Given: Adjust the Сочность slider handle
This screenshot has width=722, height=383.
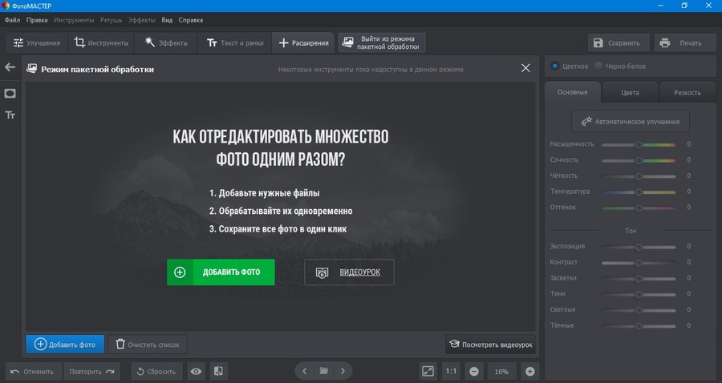Looking at the screenshot, I should 639,160.
